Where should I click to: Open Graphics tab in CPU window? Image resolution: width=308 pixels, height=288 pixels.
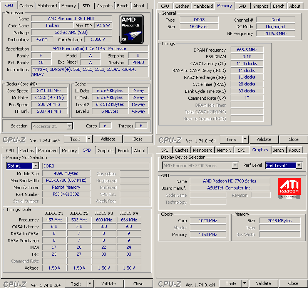(x=104, y=6)
